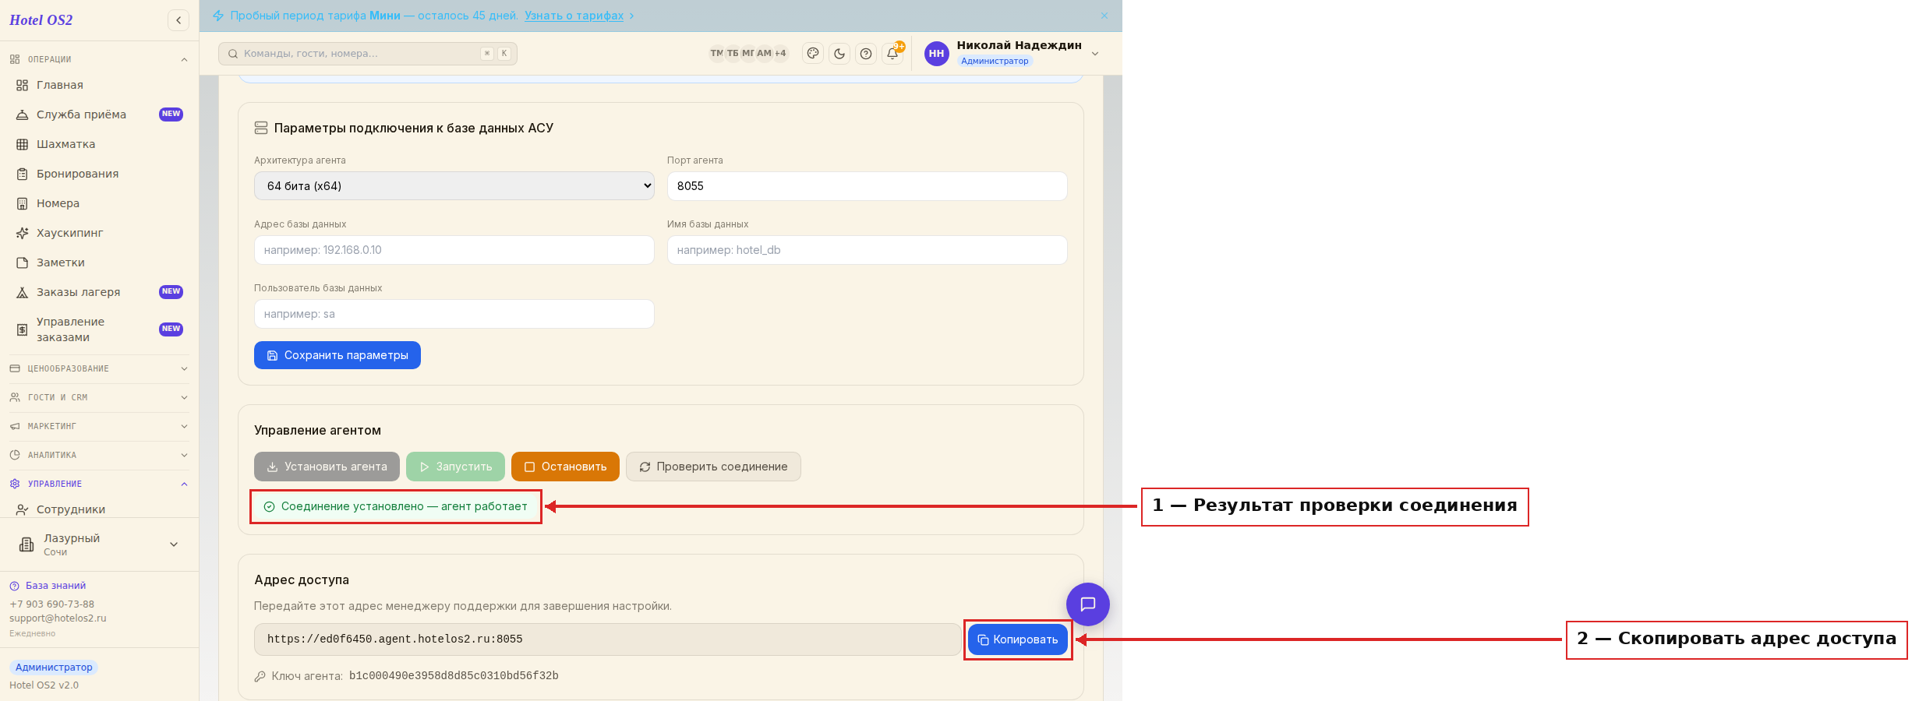
Task: Expand the Ценообразование sidebar section
Action: [x=99, y=368]
